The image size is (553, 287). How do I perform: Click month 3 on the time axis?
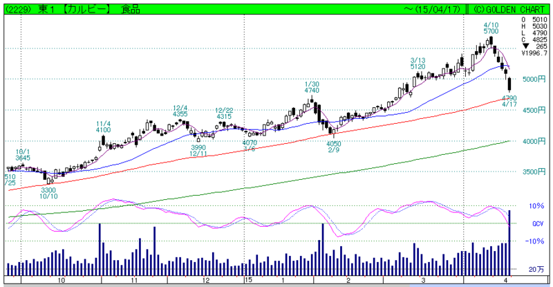[x=423, y=280]
